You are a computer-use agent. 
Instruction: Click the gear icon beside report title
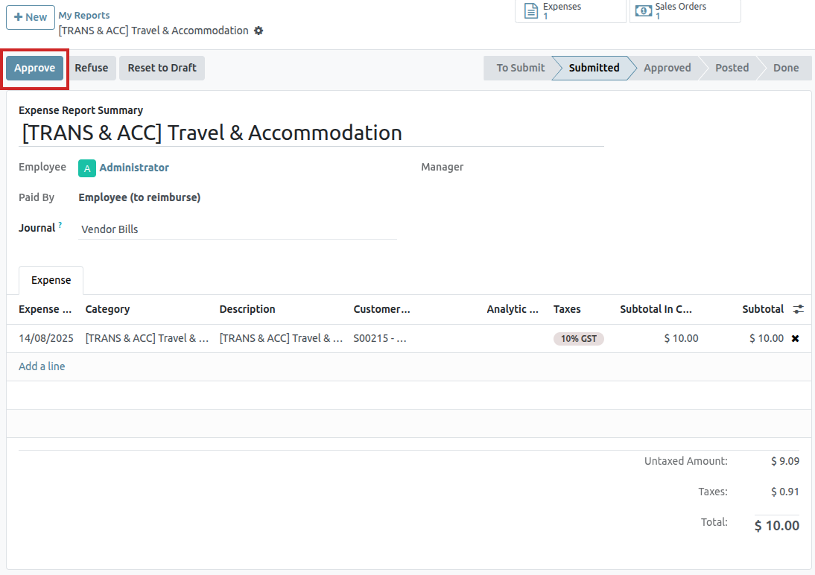[x=259, y=31]
